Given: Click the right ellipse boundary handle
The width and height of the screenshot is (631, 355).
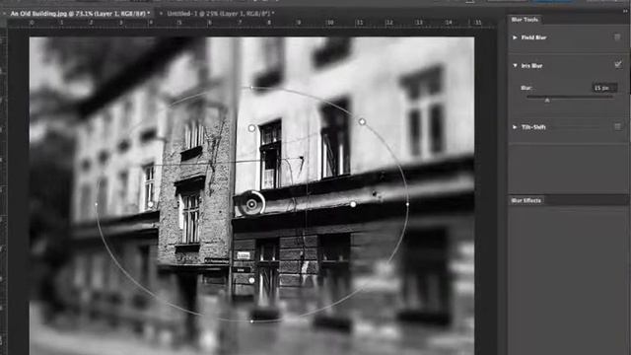Looking at the screenshot, I should [x=407, y=204].
